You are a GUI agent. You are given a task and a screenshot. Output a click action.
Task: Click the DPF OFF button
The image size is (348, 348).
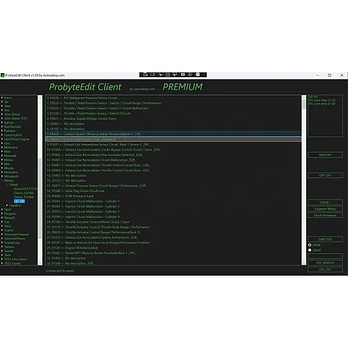[x=325, y=175]
